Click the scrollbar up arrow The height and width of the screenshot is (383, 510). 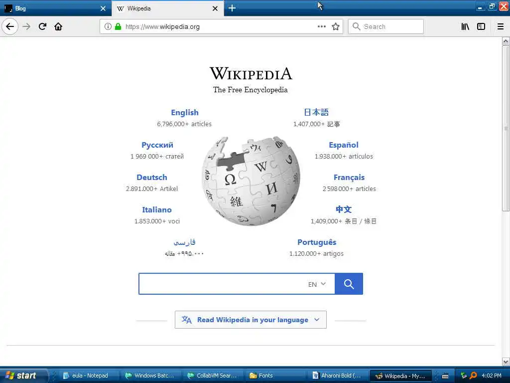pyautogui.click(x=506, y=41)
